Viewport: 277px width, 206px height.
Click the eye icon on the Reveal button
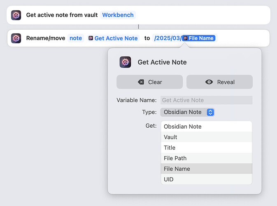[x=209, y=82]
